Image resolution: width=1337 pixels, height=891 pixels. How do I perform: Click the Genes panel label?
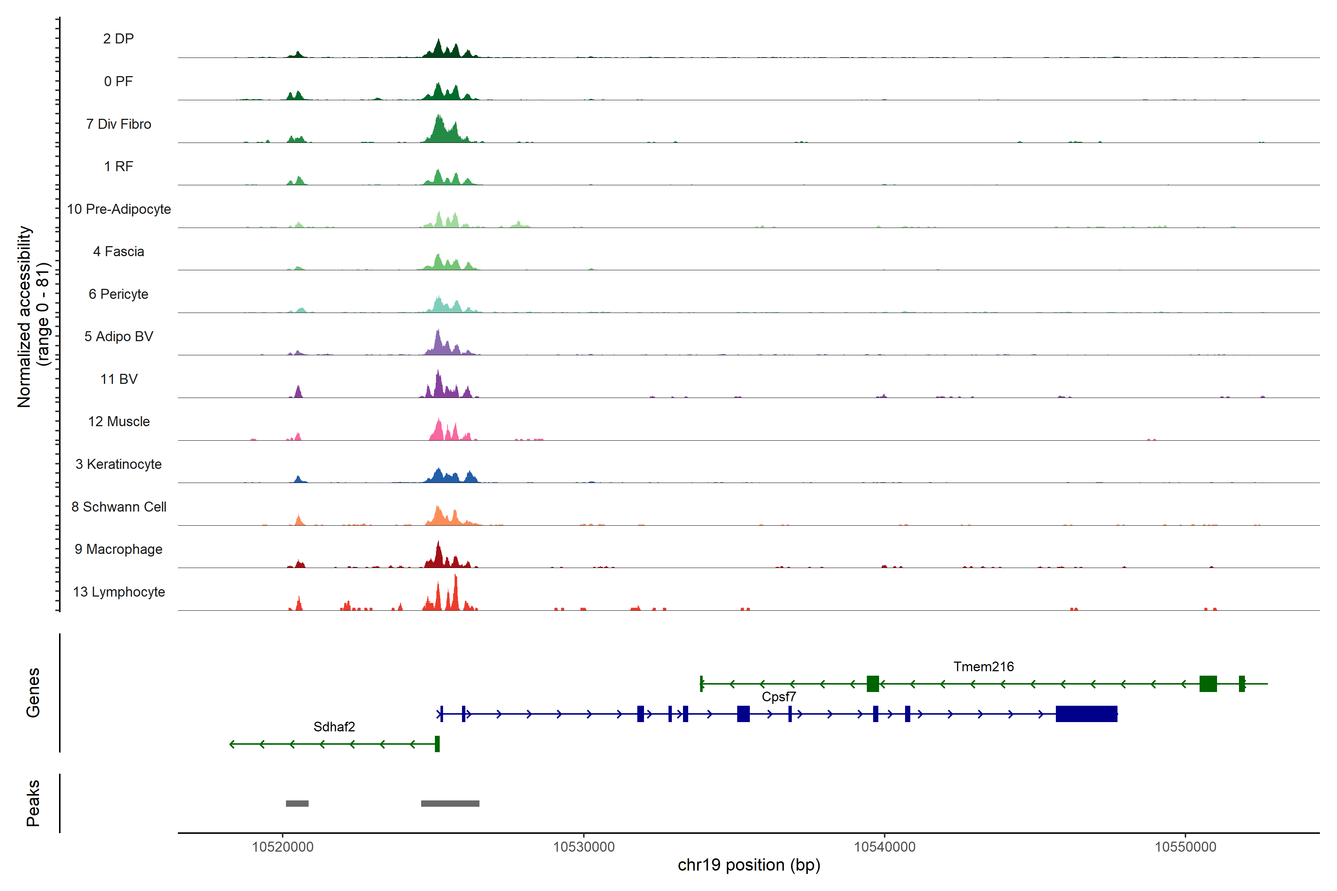[33, 693]
